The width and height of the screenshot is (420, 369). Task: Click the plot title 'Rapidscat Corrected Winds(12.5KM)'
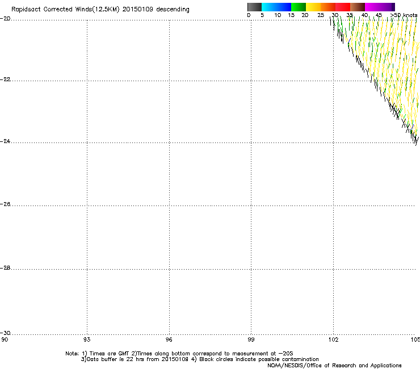click(x=65, y=10)
